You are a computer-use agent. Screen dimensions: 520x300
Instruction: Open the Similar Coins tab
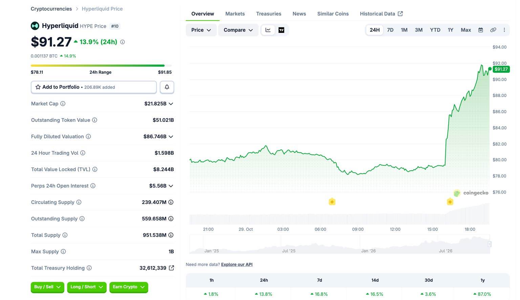click(x=333, y=14)
